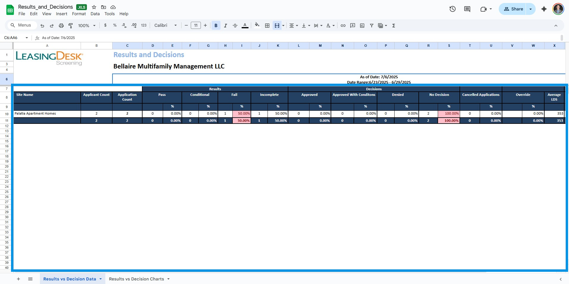Open the fill color picker
Image resolution: width=569 pixels, height=284 pixels.
pyautogui.click(x=257, y=26)
